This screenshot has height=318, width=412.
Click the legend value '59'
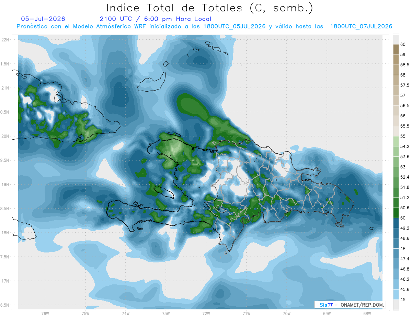tap(403, 55)
